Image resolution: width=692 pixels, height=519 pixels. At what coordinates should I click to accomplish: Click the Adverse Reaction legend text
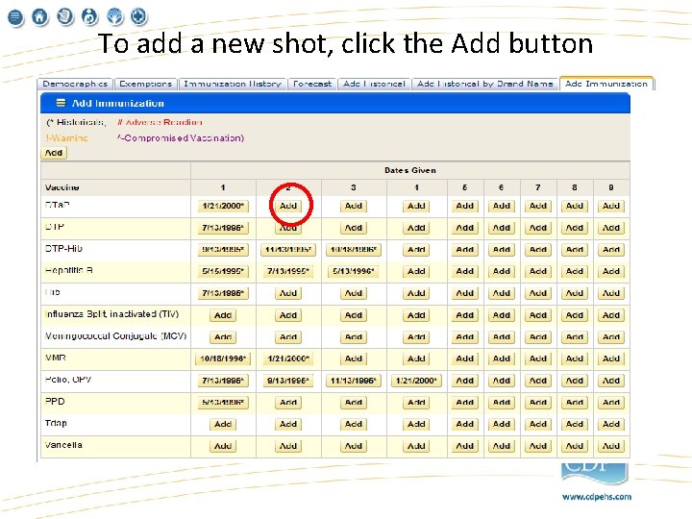coord(160,122)
